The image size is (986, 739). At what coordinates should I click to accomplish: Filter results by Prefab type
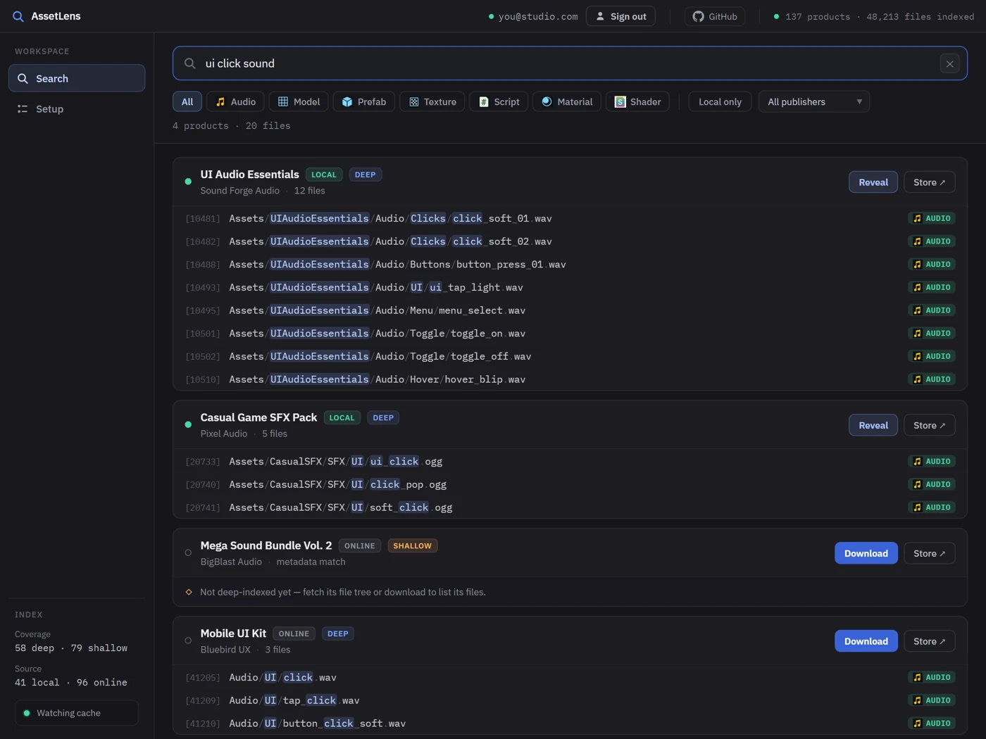tap(363, 102)
